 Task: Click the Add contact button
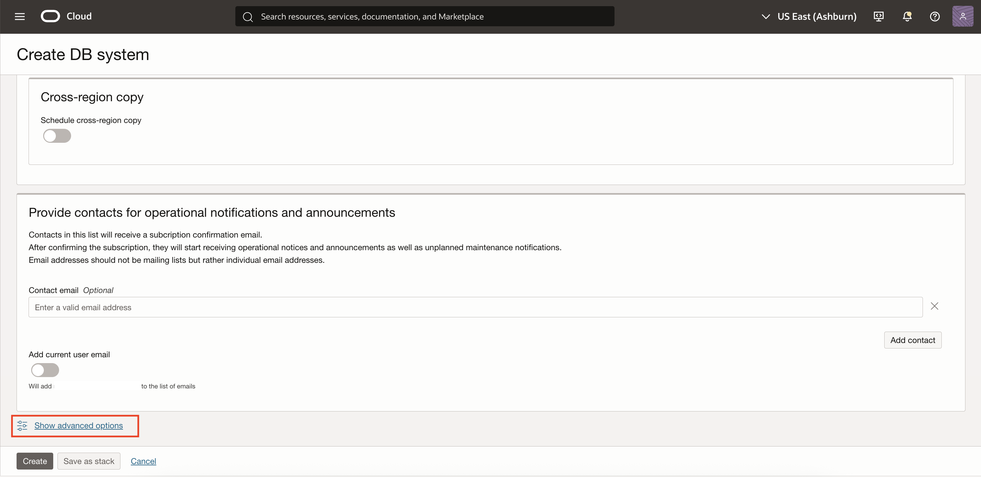coord(913,340)
